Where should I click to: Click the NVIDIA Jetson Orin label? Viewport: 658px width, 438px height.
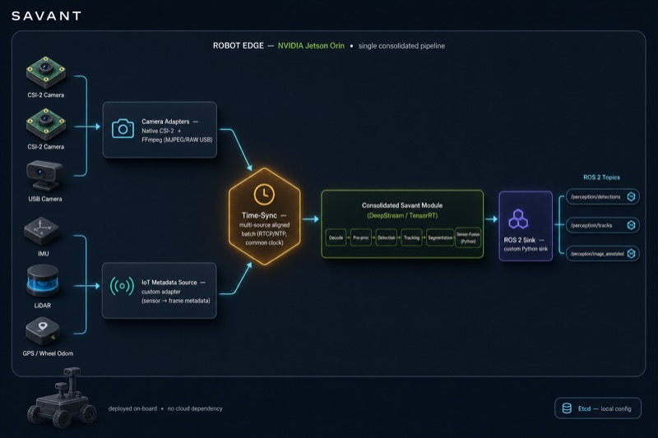(x=311, y=46)
